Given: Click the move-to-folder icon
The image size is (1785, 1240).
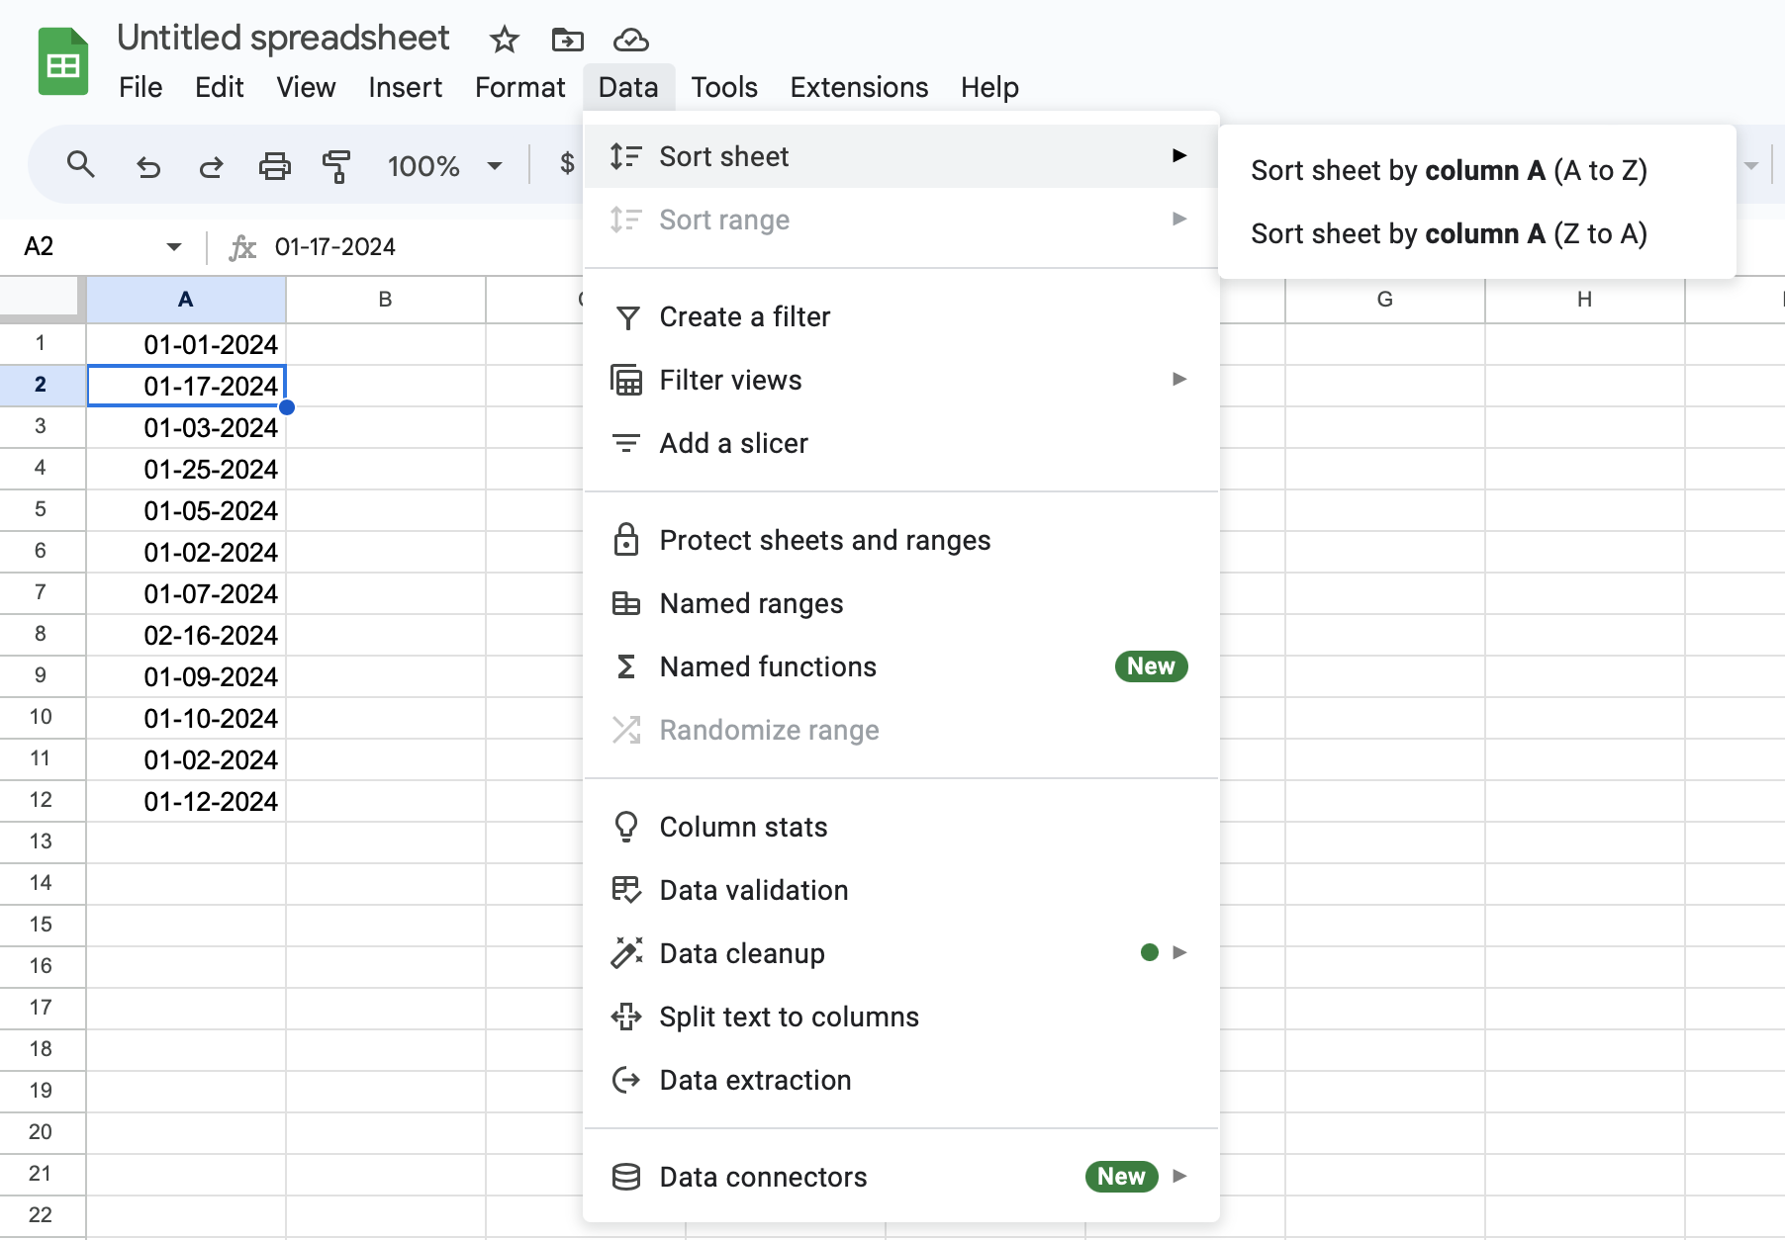Looking at the screenshot, I should point(567,40).
